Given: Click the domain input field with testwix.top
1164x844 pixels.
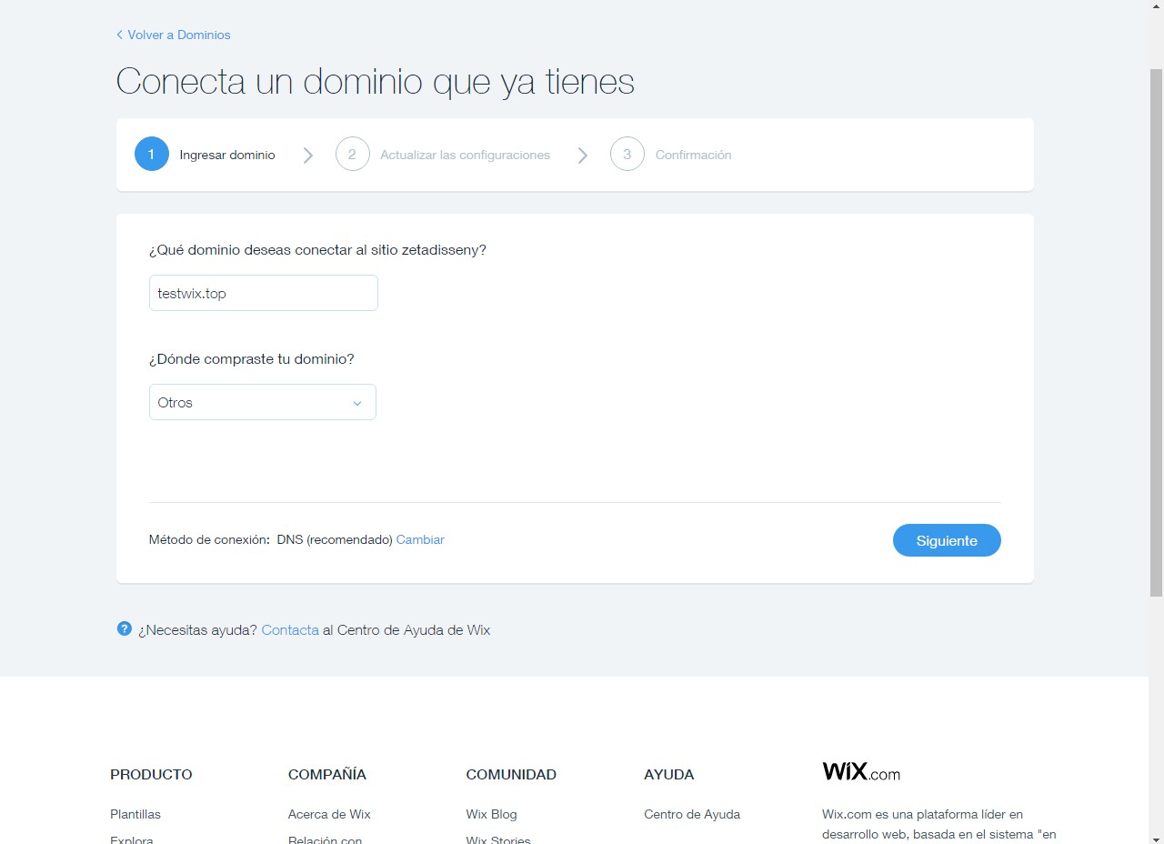Looking at the screenshot, I should (x=263, y=293).
